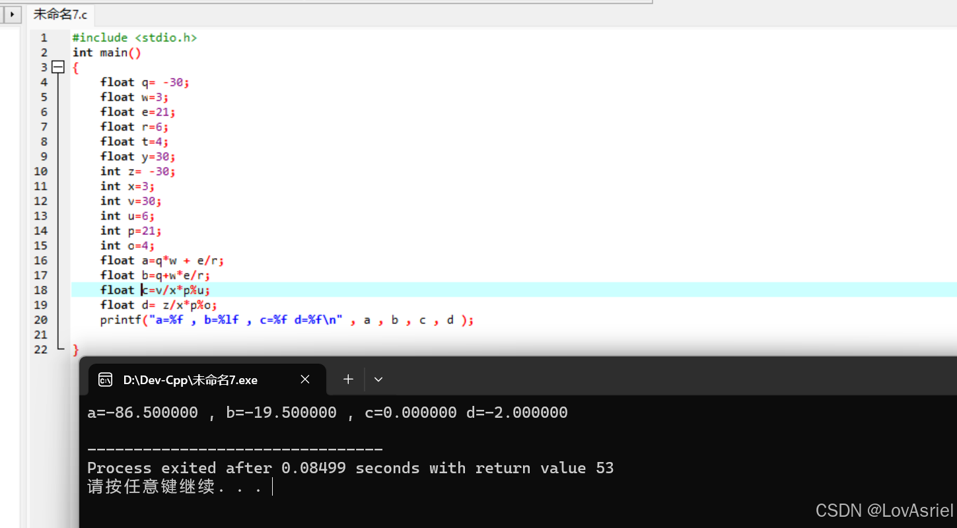Place cursor on 'float y=30;' line
957x528 pixels.
point(138,156)
